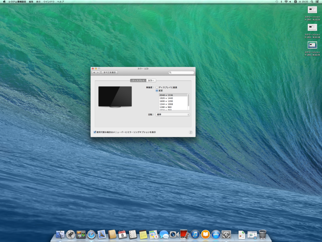This screenshot has width=322, height=242.
Task: Open the Contacts address book icon
Action: tap(112, 234)
